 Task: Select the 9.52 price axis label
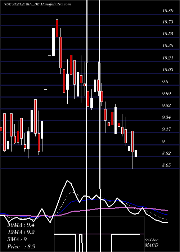point(166,105)
